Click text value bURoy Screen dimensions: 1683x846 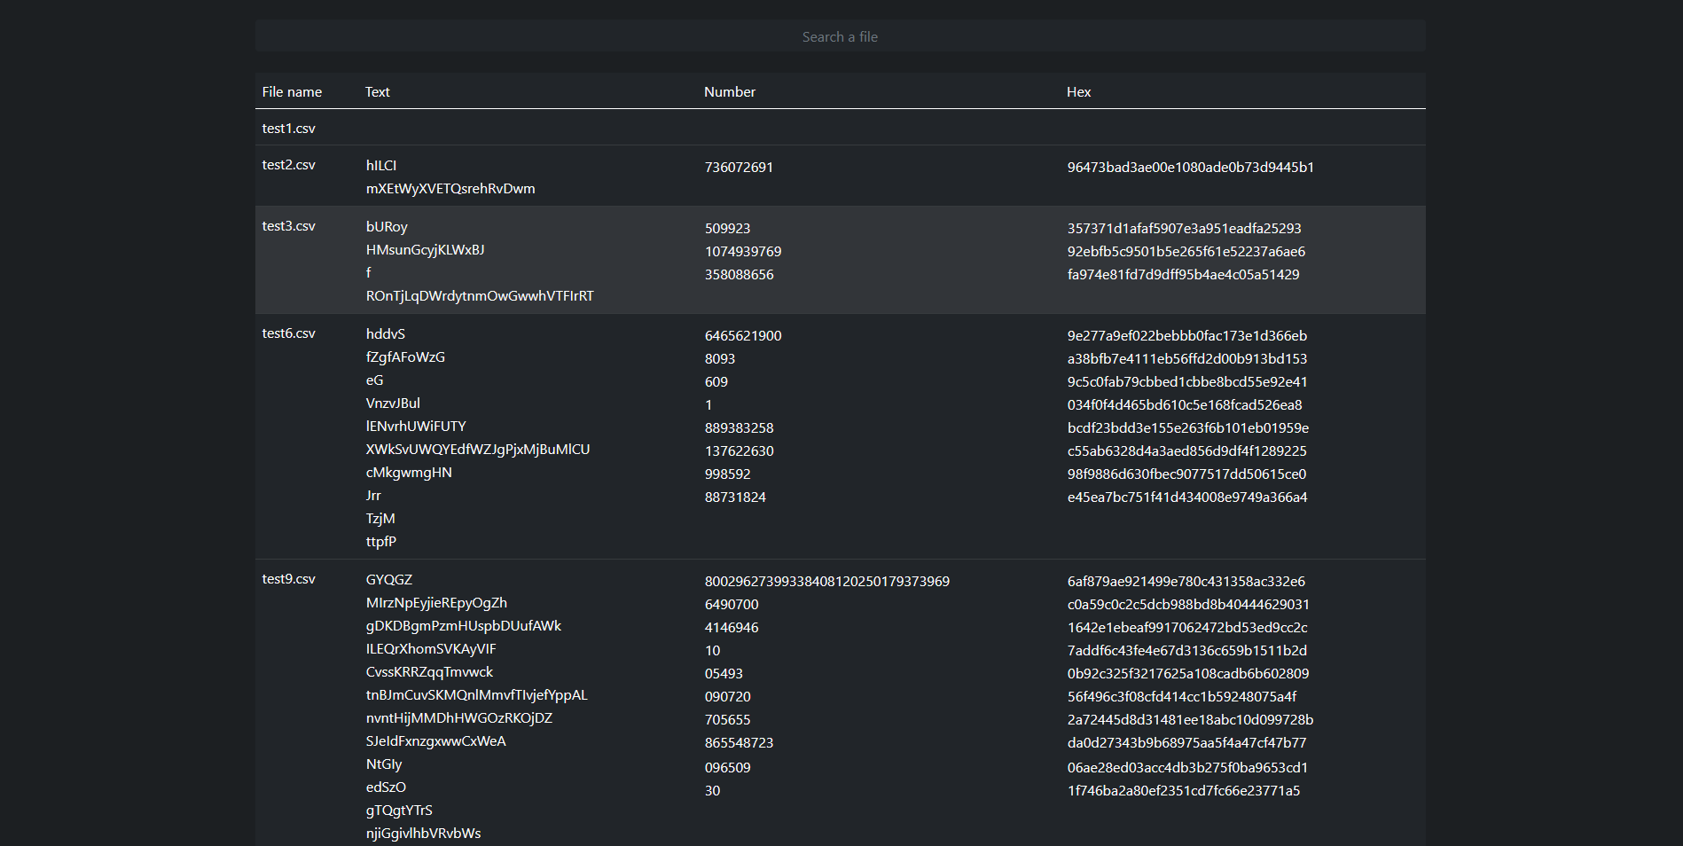click(x=387, y=227)
